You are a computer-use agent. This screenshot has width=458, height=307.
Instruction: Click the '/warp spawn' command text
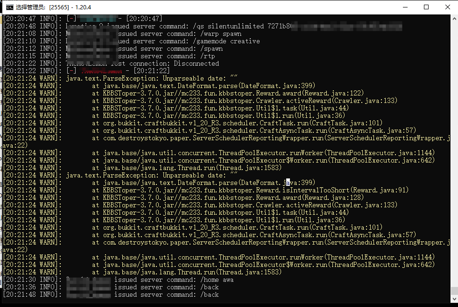[x=221, y=34]
